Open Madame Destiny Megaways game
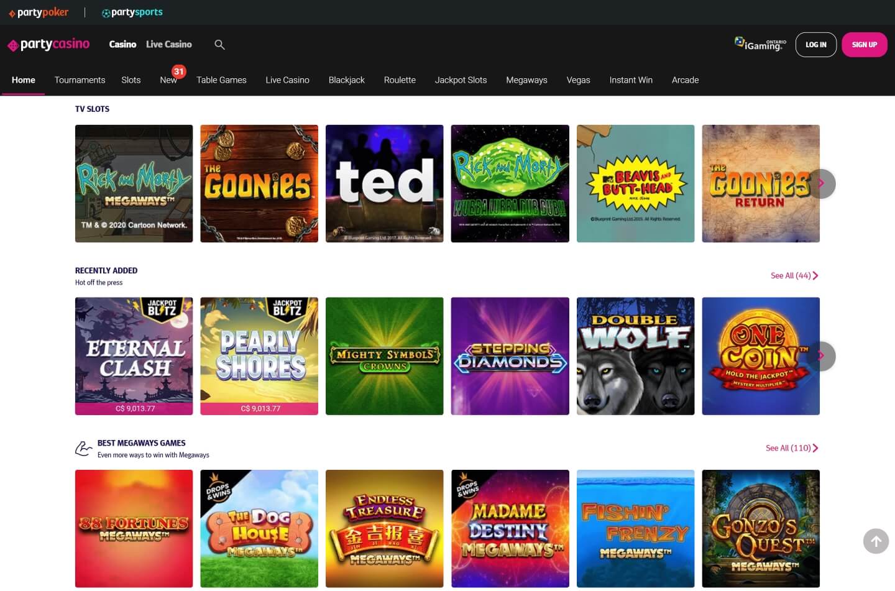Image resolution: width=895 pixels, height=591 pixels. point(510,528)
